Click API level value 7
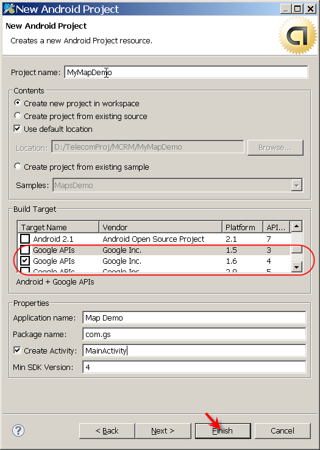 (269, 239)
